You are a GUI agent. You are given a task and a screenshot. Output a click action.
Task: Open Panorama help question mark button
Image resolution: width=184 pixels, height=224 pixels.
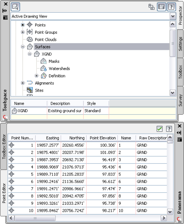(169, 129)
